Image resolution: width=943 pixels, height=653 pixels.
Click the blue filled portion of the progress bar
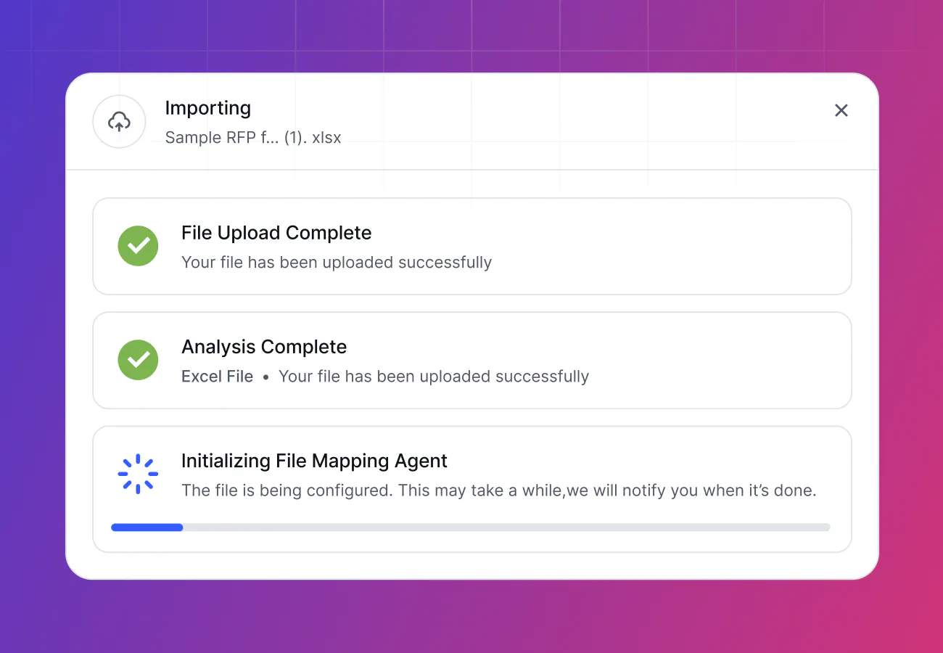tap(147, 527)
